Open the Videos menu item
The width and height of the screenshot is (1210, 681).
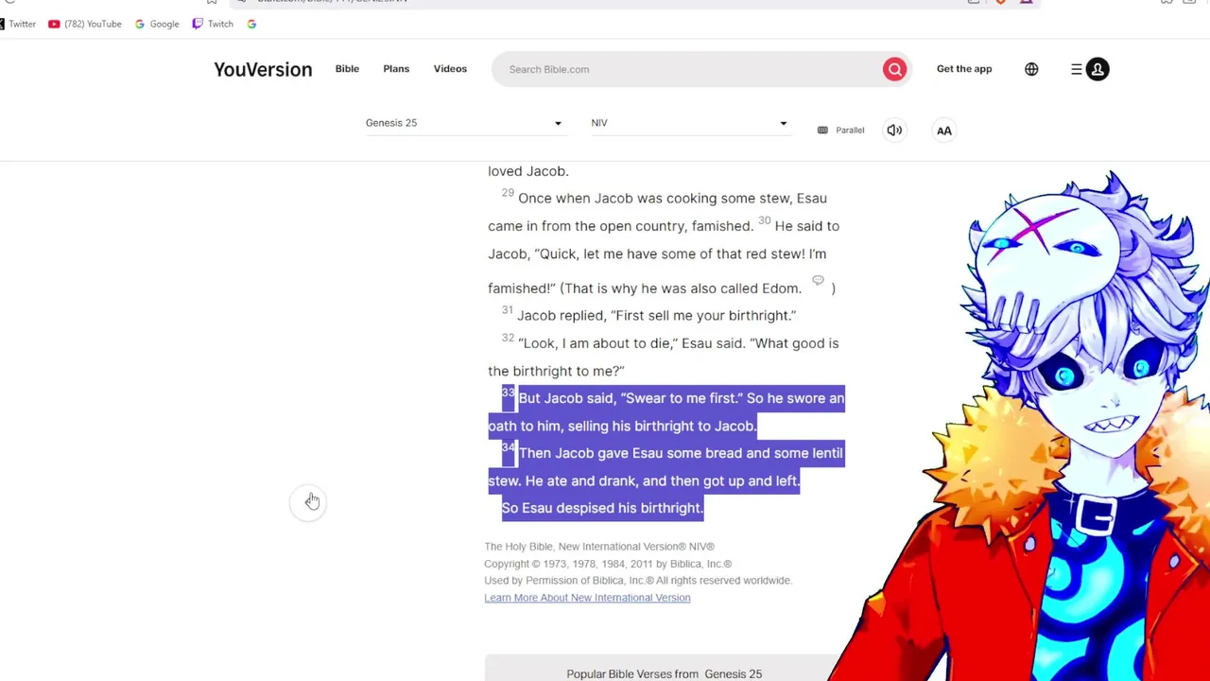pyautogui.click(x=450, y=69)
